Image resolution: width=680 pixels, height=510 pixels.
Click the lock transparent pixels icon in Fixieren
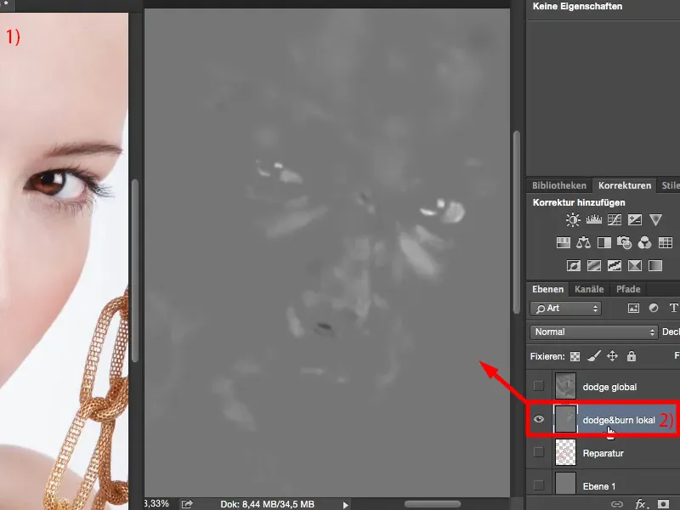tap(574, 355)
